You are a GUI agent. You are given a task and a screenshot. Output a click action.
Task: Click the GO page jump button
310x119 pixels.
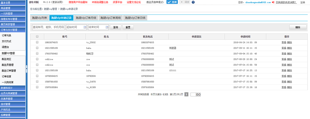click(198, 95)
